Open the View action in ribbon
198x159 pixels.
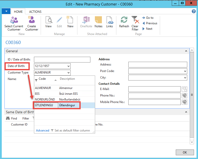[x=48, y=20]
